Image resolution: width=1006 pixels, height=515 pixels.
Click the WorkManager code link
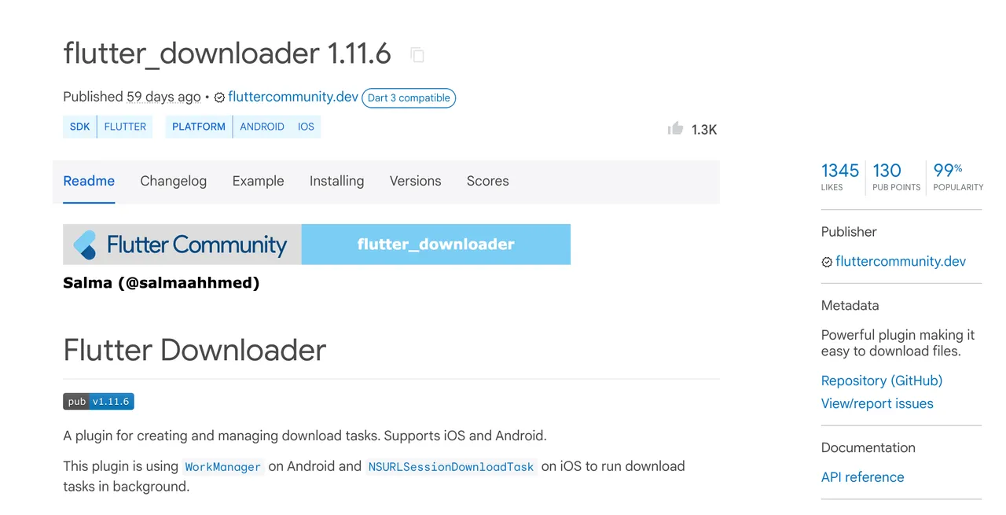[222, 466]
